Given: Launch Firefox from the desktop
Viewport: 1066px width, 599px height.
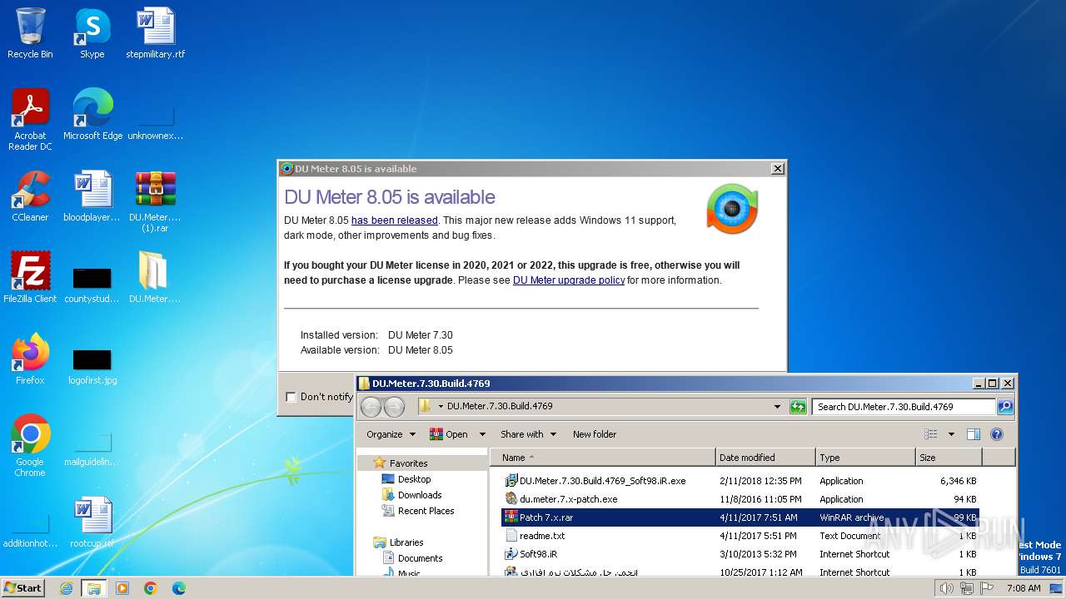Looking at the screenshot, I should [x=30, y=359].
